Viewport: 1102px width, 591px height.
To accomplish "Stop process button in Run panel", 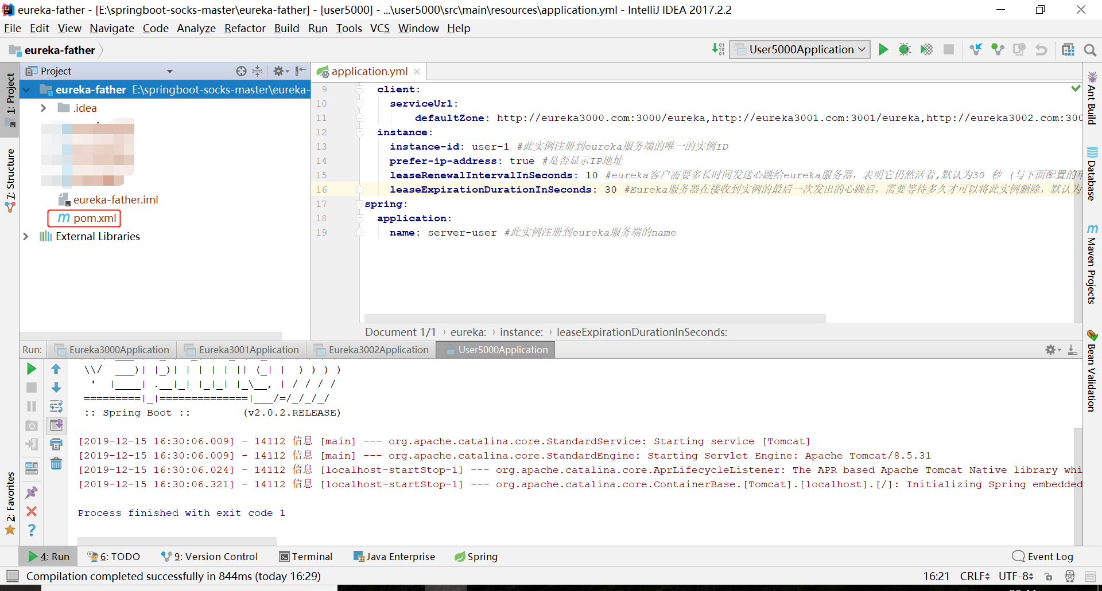I will 32,388.
